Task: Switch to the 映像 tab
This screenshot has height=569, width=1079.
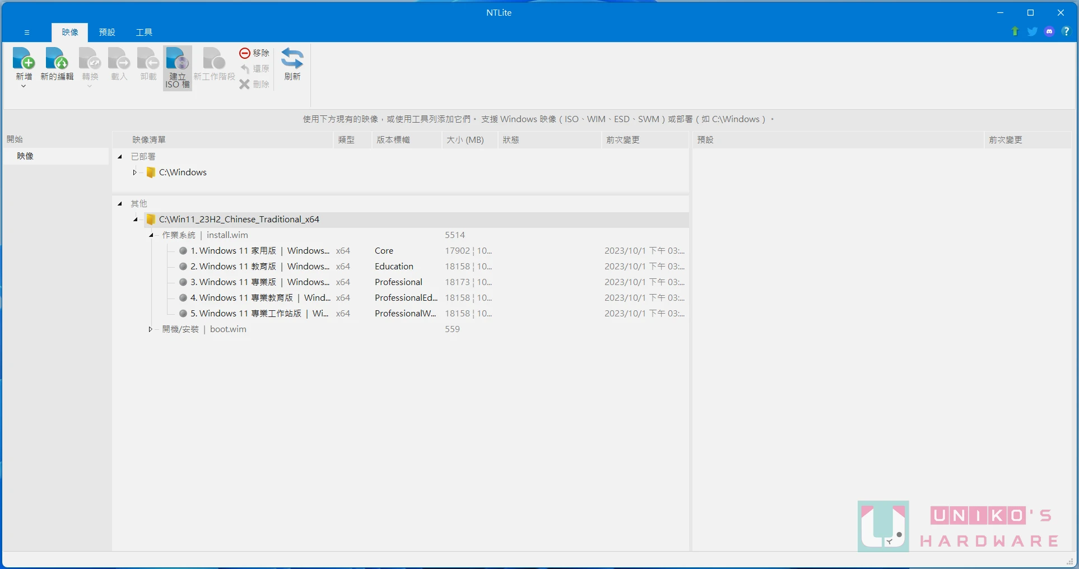Action: (x=70, y=32)
